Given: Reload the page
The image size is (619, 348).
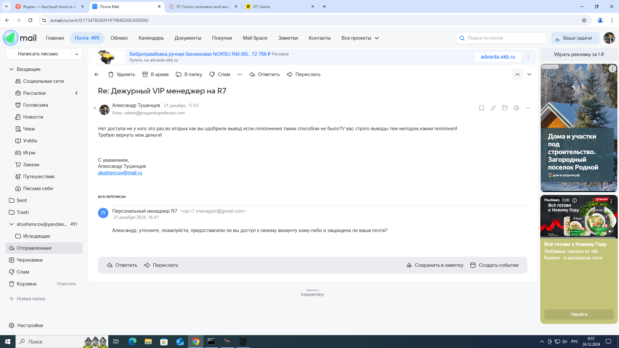Looking at the screenshot, I should pos(30,20).
